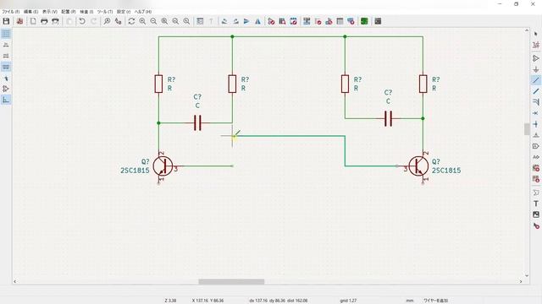Viewport: 542px width, 304px height.
Task: Click the Print schematic icon
Action: [44, 21]
